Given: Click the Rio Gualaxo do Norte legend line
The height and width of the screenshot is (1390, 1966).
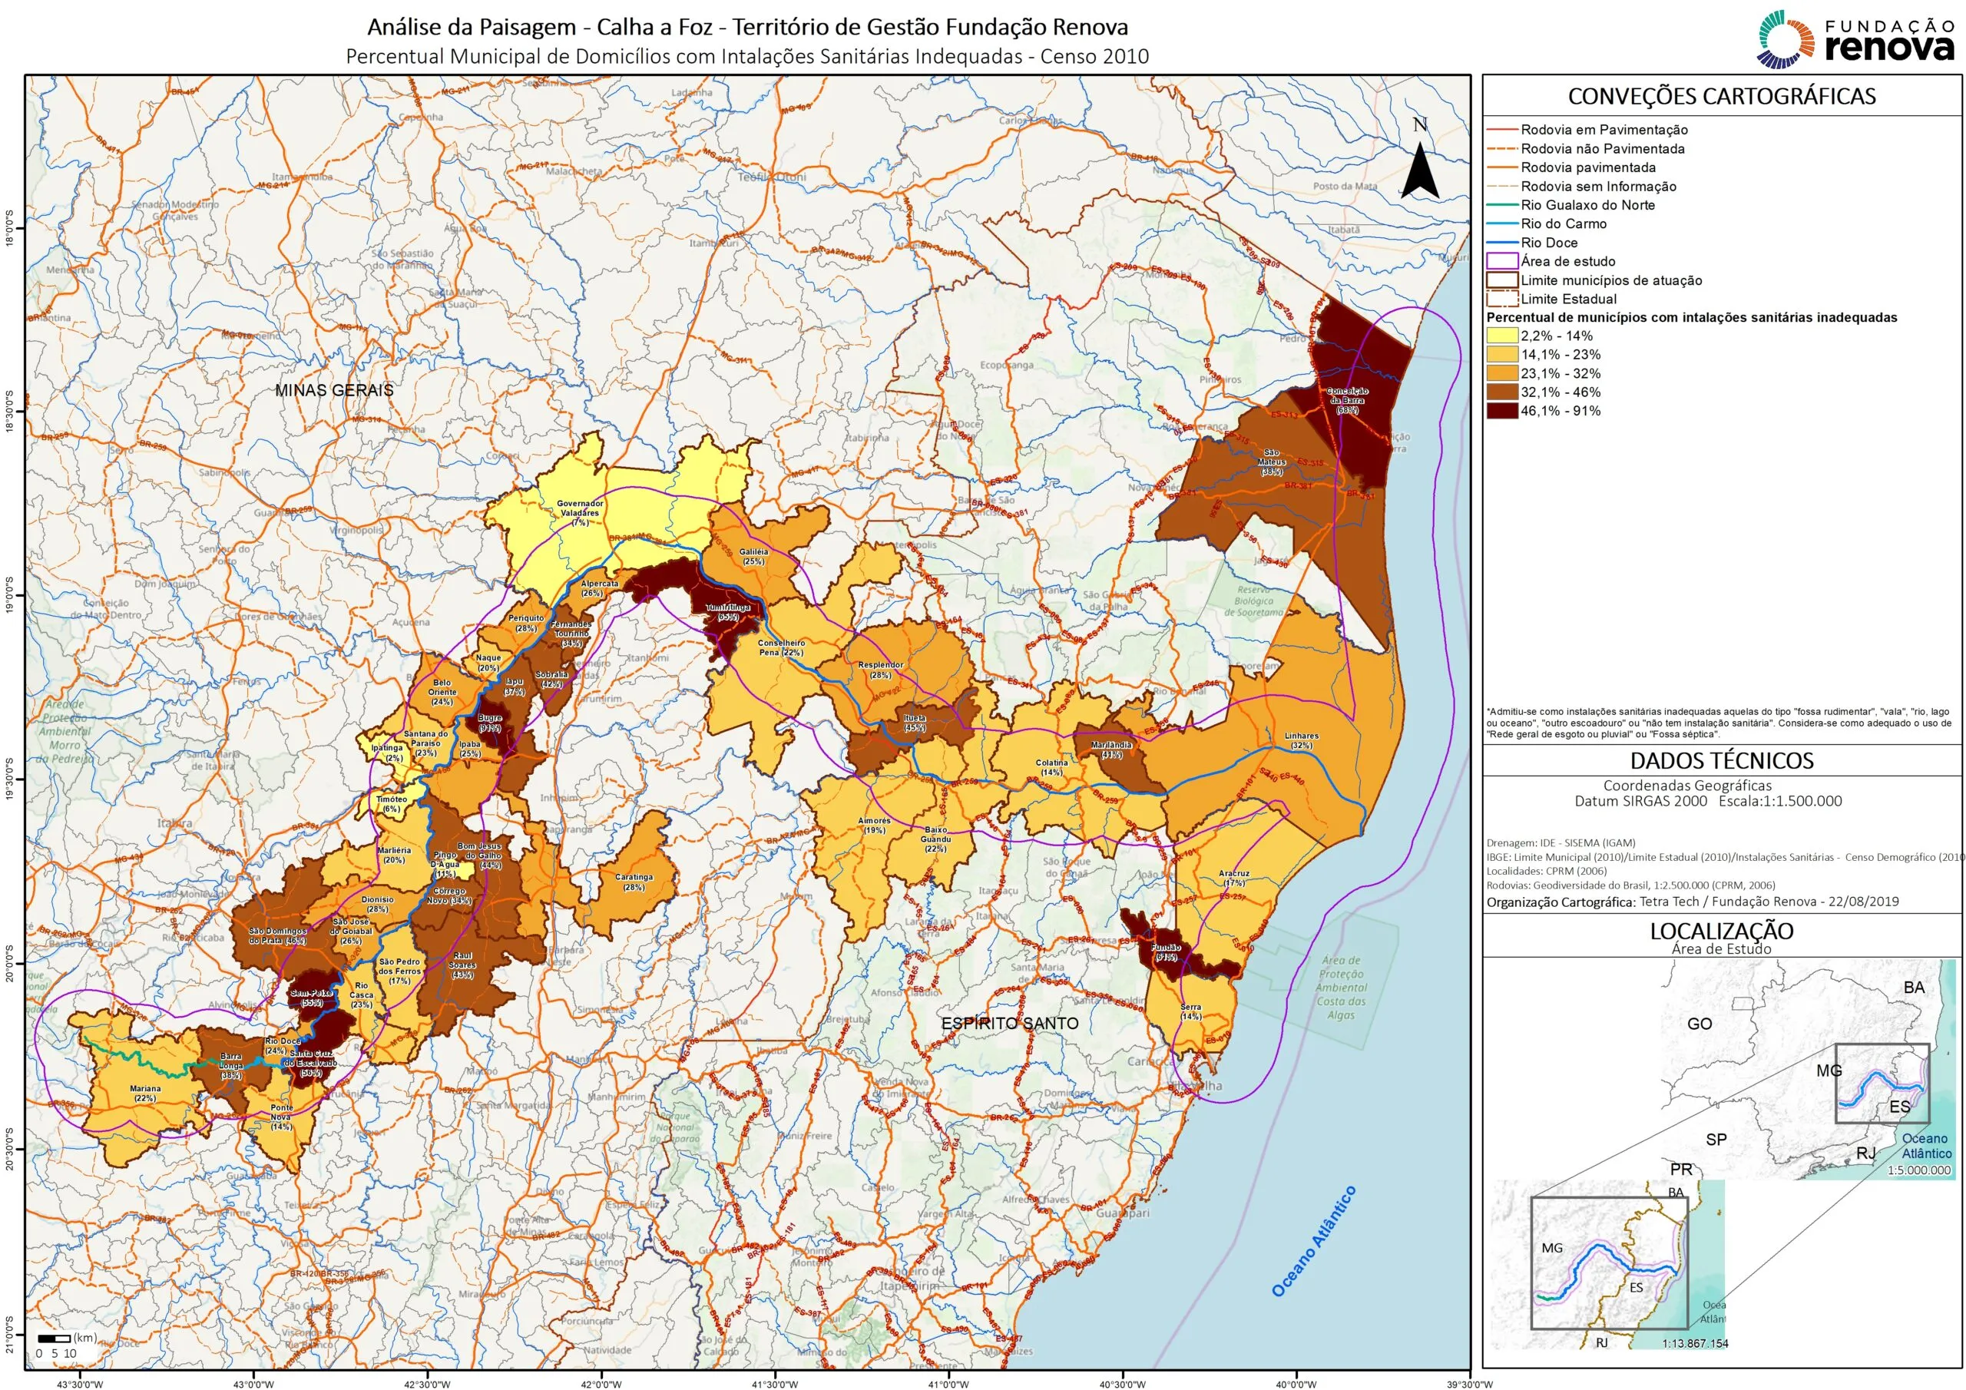Looking at the screenshot, I should [1502, 205].
